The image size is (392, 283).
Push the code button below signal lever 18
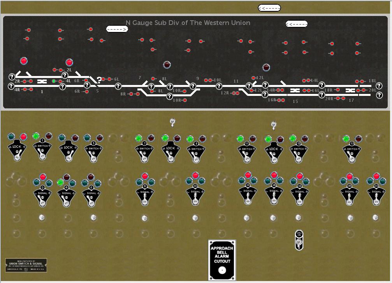point(350,218)
